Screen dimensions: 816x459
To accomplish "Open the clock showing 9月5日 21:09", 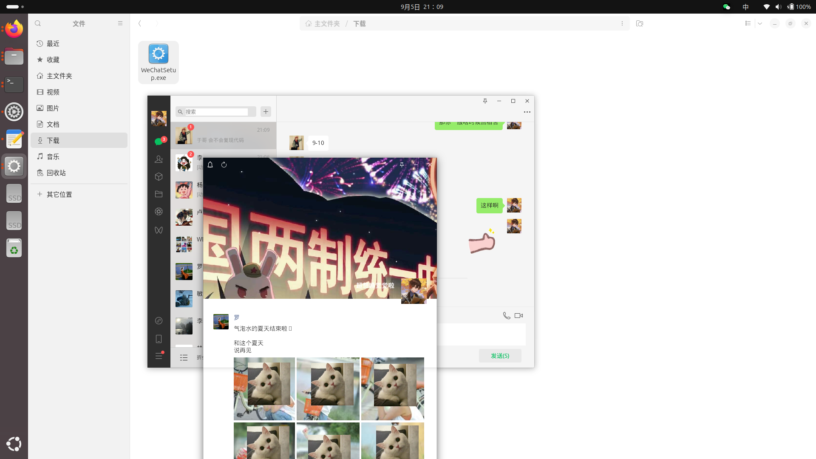I will click(422, 7).
